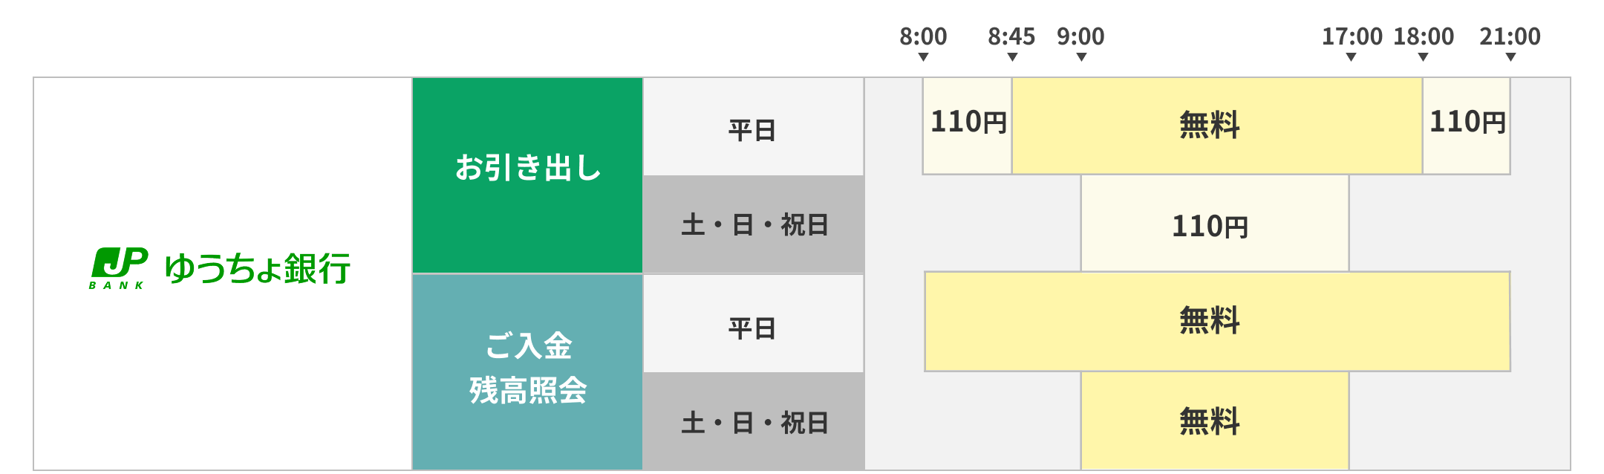This screenshot has height=474, width=1604.
Task: Click the triangle marker under 18:00
Action: (1423, 57)
